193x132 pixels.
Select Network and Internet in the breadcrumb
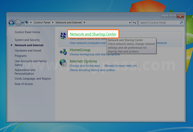pyautogui.click(x=68, y=22)
